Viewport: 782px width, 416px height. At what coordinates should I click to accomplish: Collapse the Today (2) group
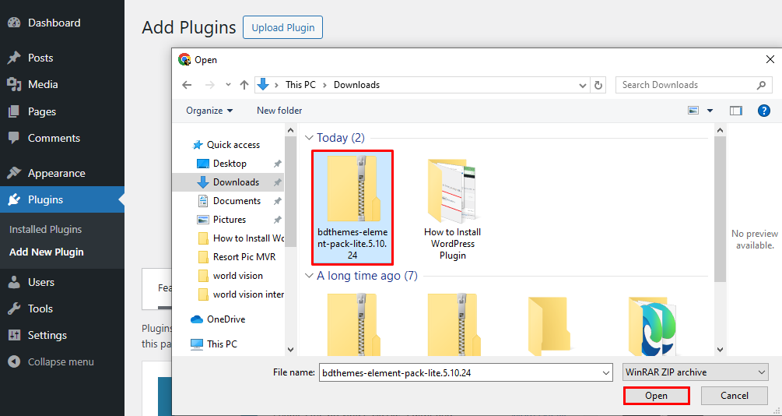click(309, 138)
